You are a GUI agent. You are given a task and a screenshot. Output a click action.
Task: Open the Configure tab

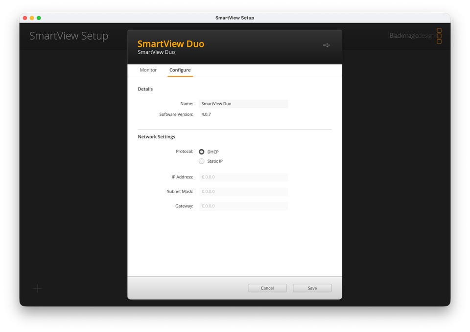pyautogui.click(x=180, y=70)
